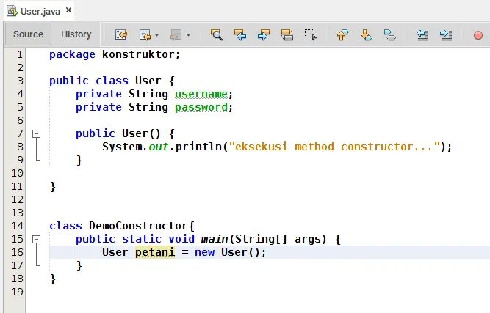Click the word 'konstruktor' in package line
The height and width of the screenshot is (313, 490).
pos(138,54)
